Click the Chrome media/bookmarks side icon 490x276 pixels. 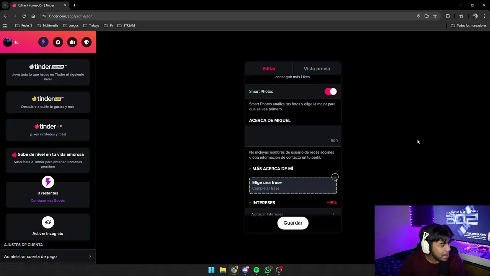pyautogui.click(x=461, y=16)
